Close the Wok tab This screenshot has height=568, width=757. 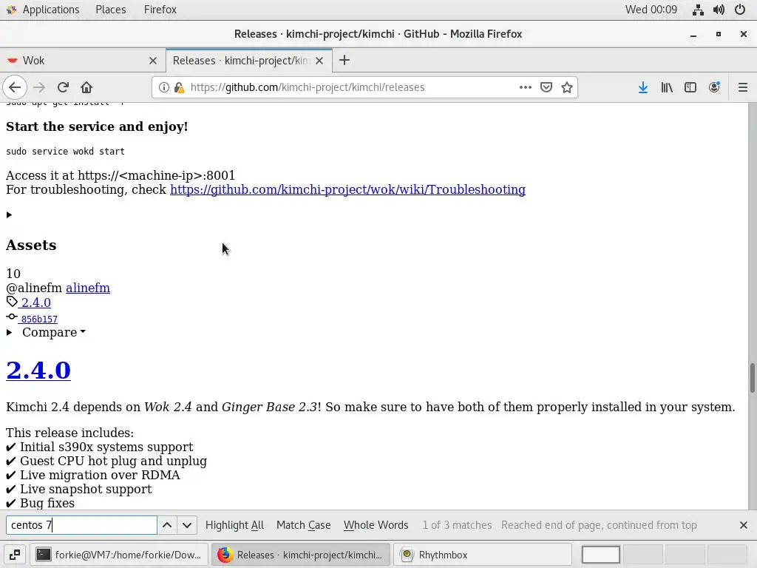click(152, 61)
